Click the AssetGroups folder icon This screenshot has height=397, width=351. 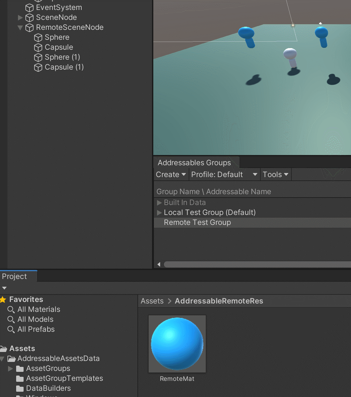pyautogui.click(x=20, y=369)
